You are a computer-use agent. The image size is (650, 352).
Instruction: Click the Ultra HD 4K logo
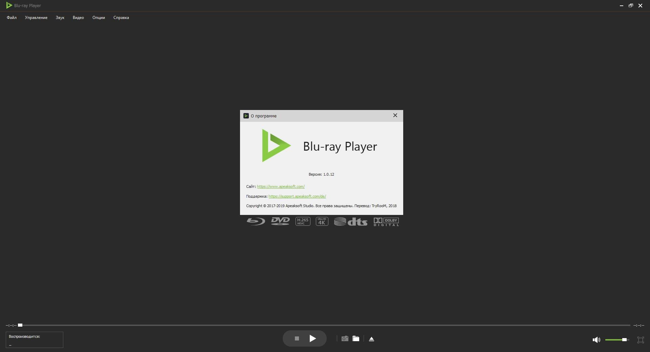(322, 221)
